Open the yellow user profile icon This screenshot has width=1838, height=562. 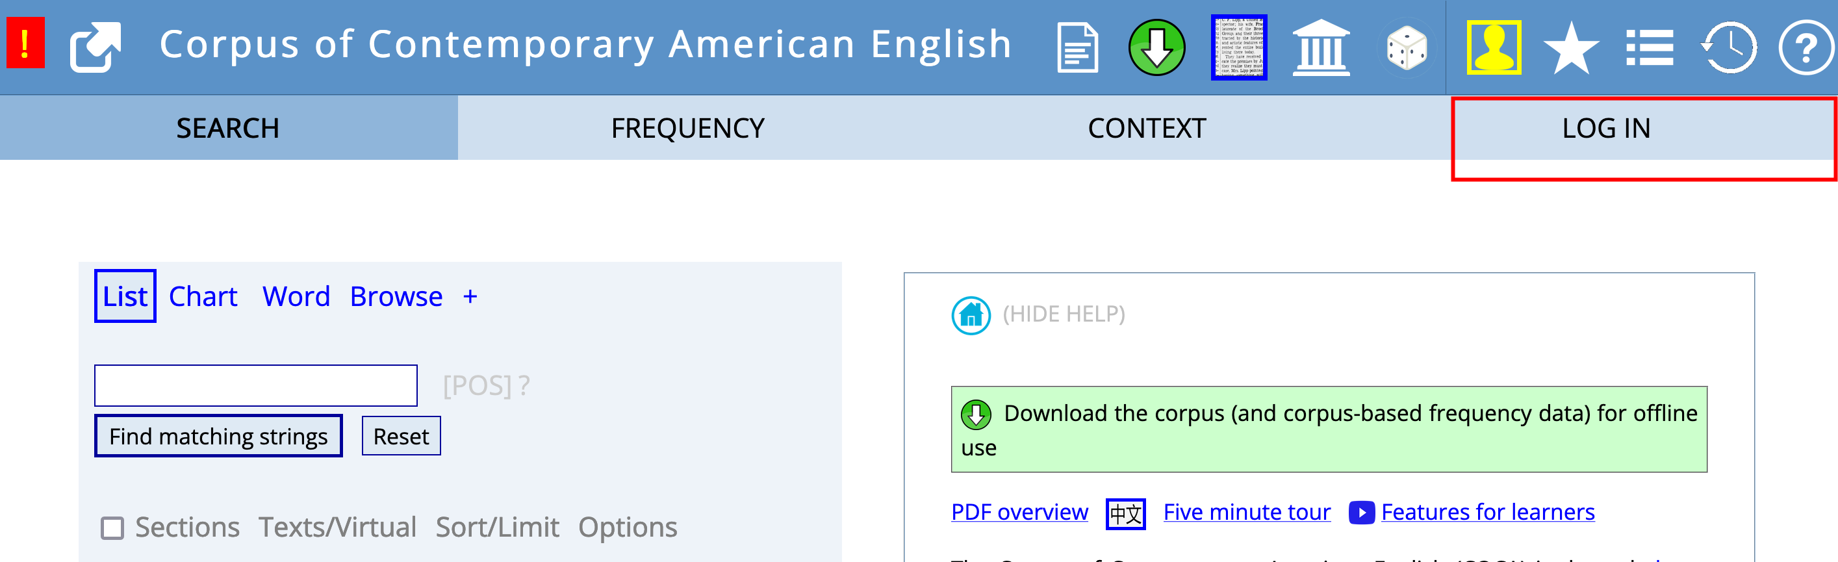coord(1494,48)
